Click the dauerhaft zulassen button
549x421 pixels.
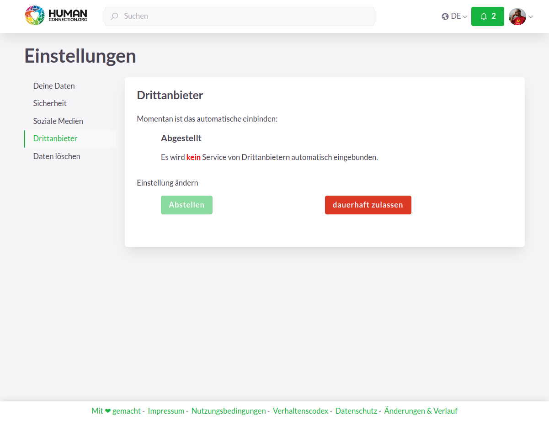(x=368, y=205)
